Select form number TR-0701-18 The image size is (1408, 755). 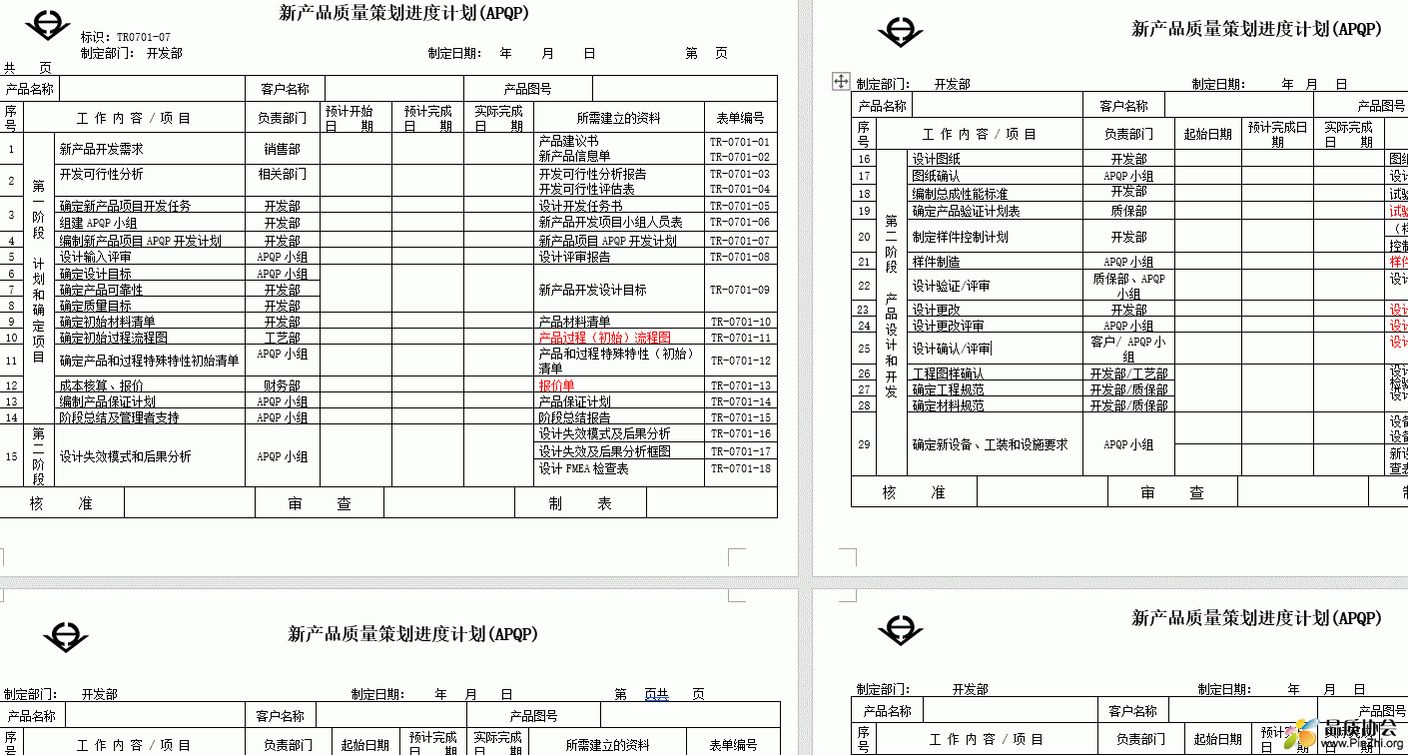click(740, 468)
